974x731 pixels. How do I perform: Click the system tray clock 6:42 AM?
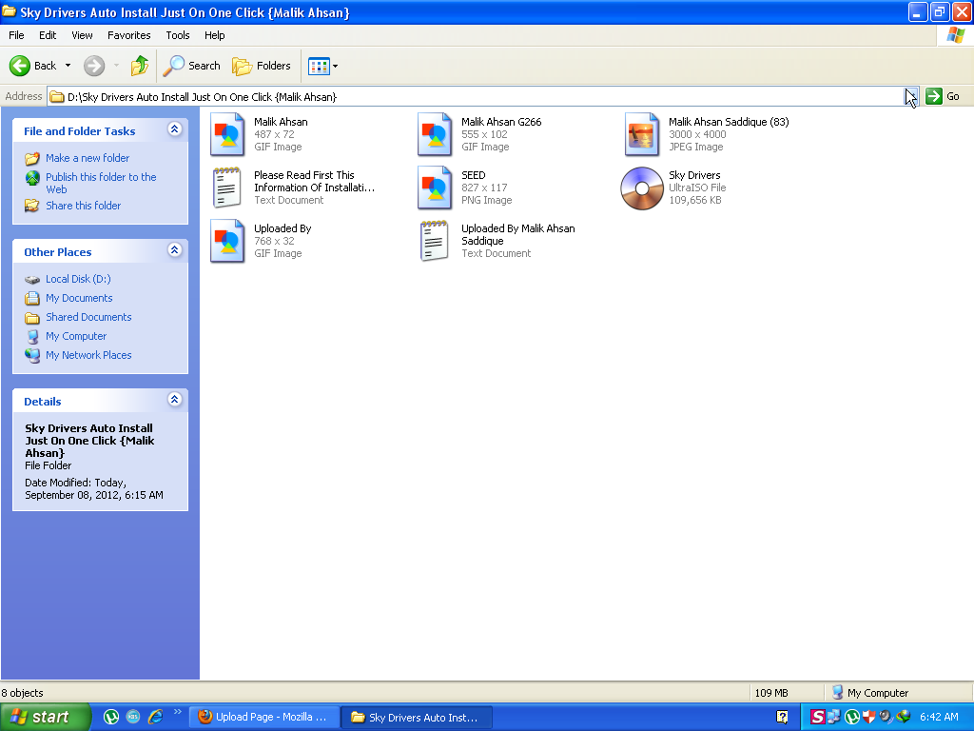939,717
